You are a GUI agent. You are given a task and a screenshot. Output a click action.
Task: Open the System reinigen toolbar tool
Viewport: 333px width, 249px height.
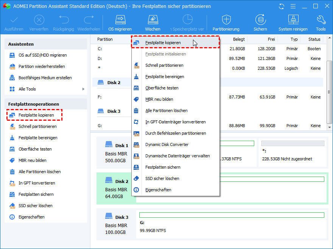293,23
